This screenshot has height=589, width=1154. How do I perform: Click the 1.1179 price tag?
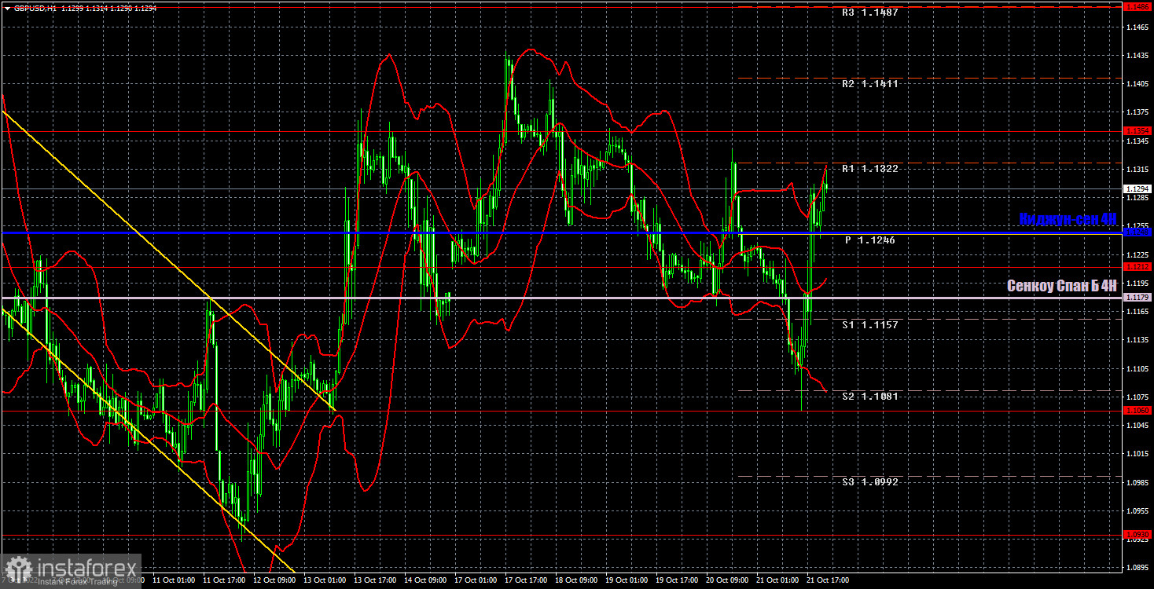coord(1137,298)
